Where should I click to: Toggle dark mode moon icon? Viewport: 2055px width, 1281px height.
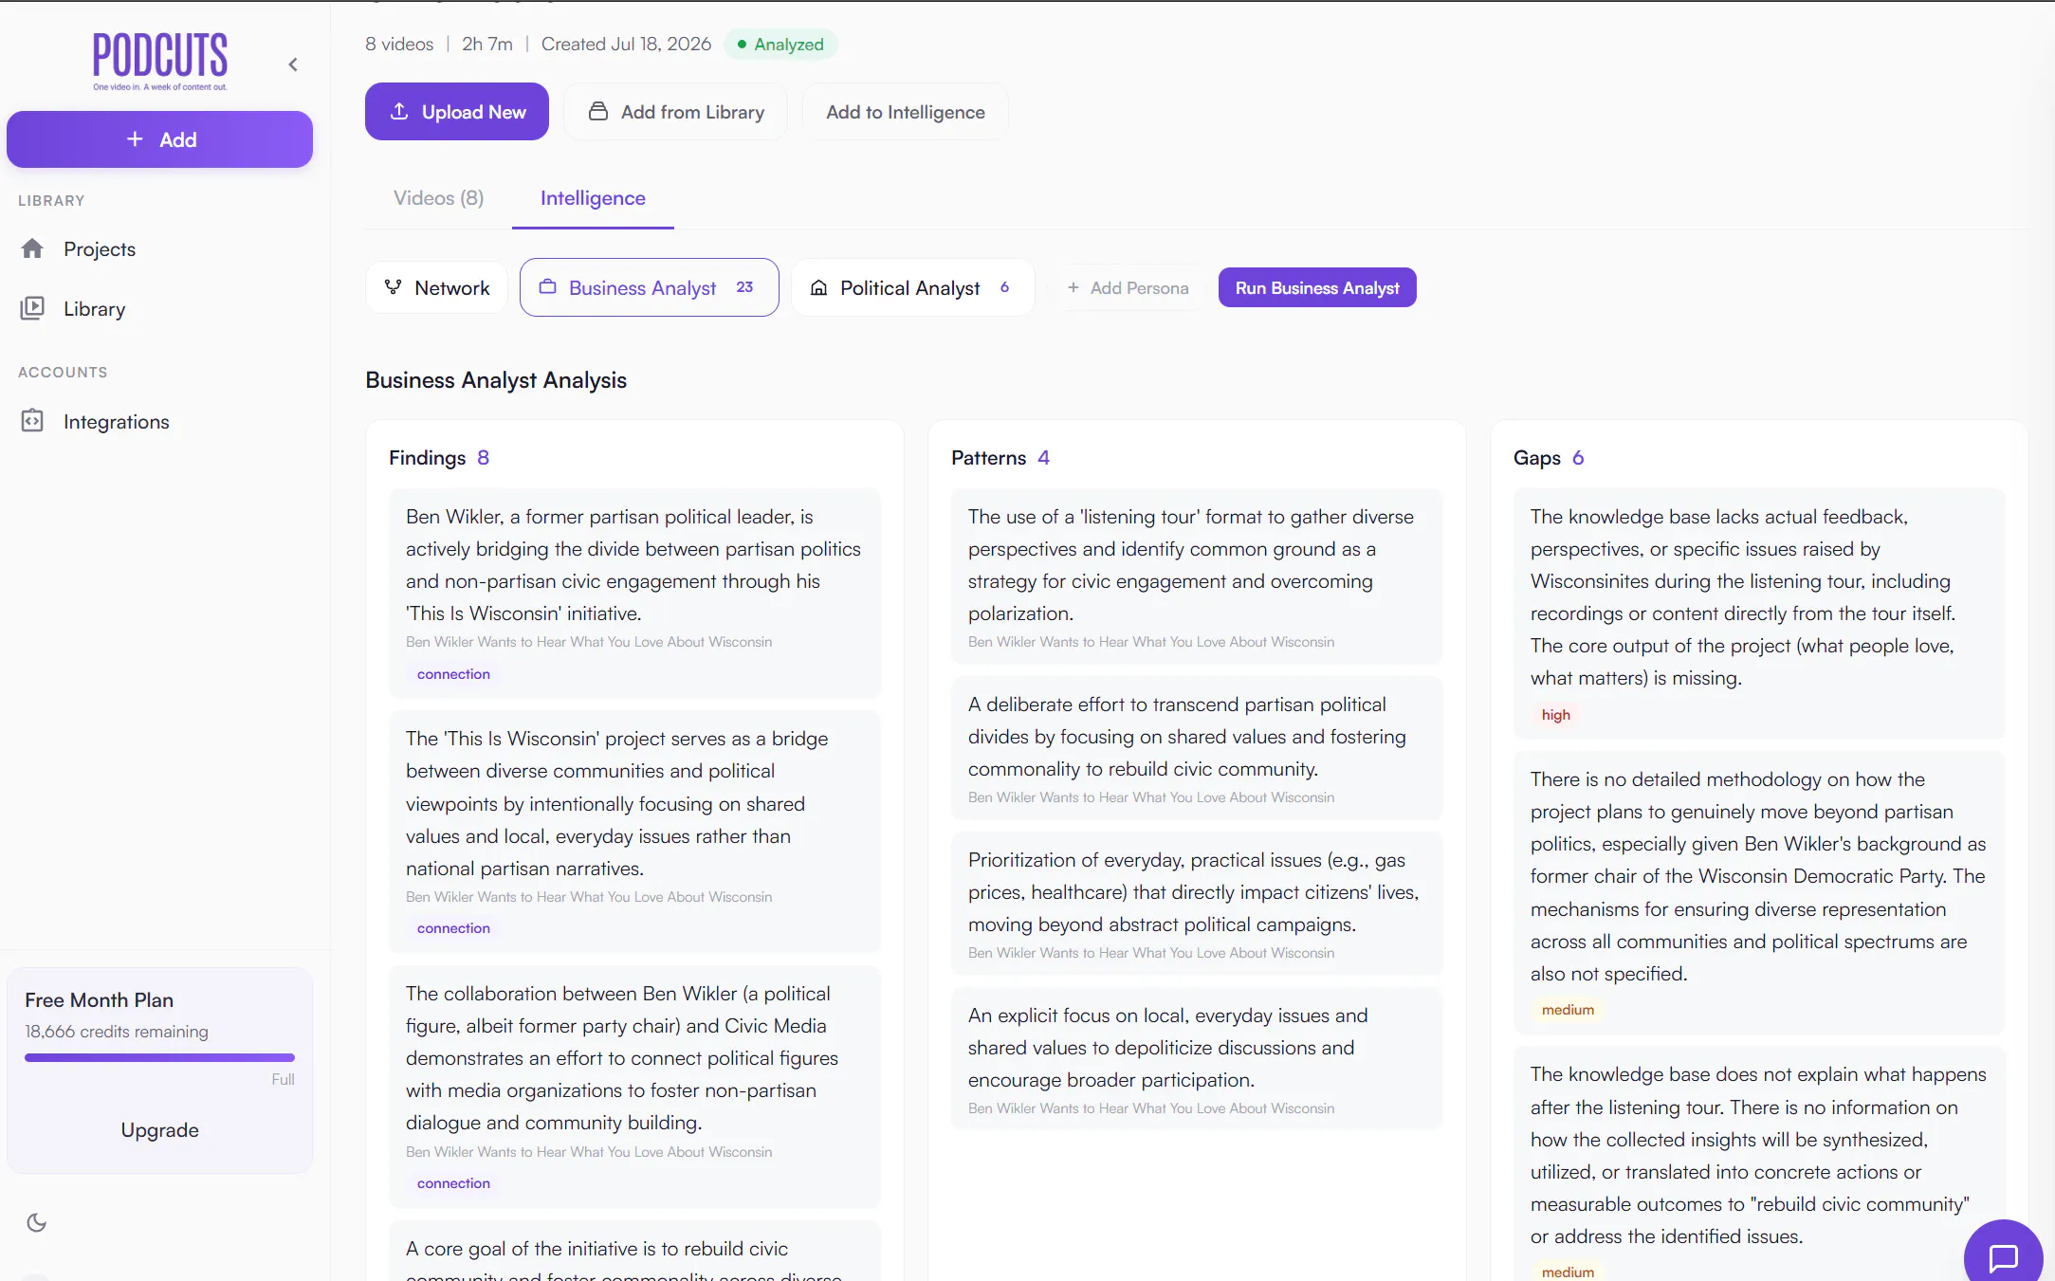37,1222
